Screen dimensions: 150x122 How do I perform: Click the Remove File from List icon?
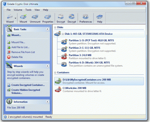click(x=9, y=52)
